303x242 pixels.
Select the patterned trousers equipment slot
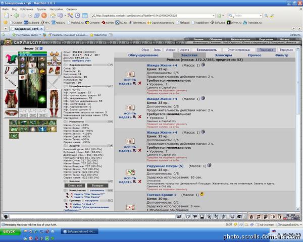pyautogui.click(x=54, y=99)
